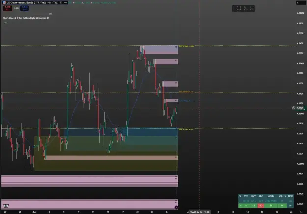Viewport: 307px width, 214px height.
Task: Click the purple circle icon at chart bottom
Action: 176,207
